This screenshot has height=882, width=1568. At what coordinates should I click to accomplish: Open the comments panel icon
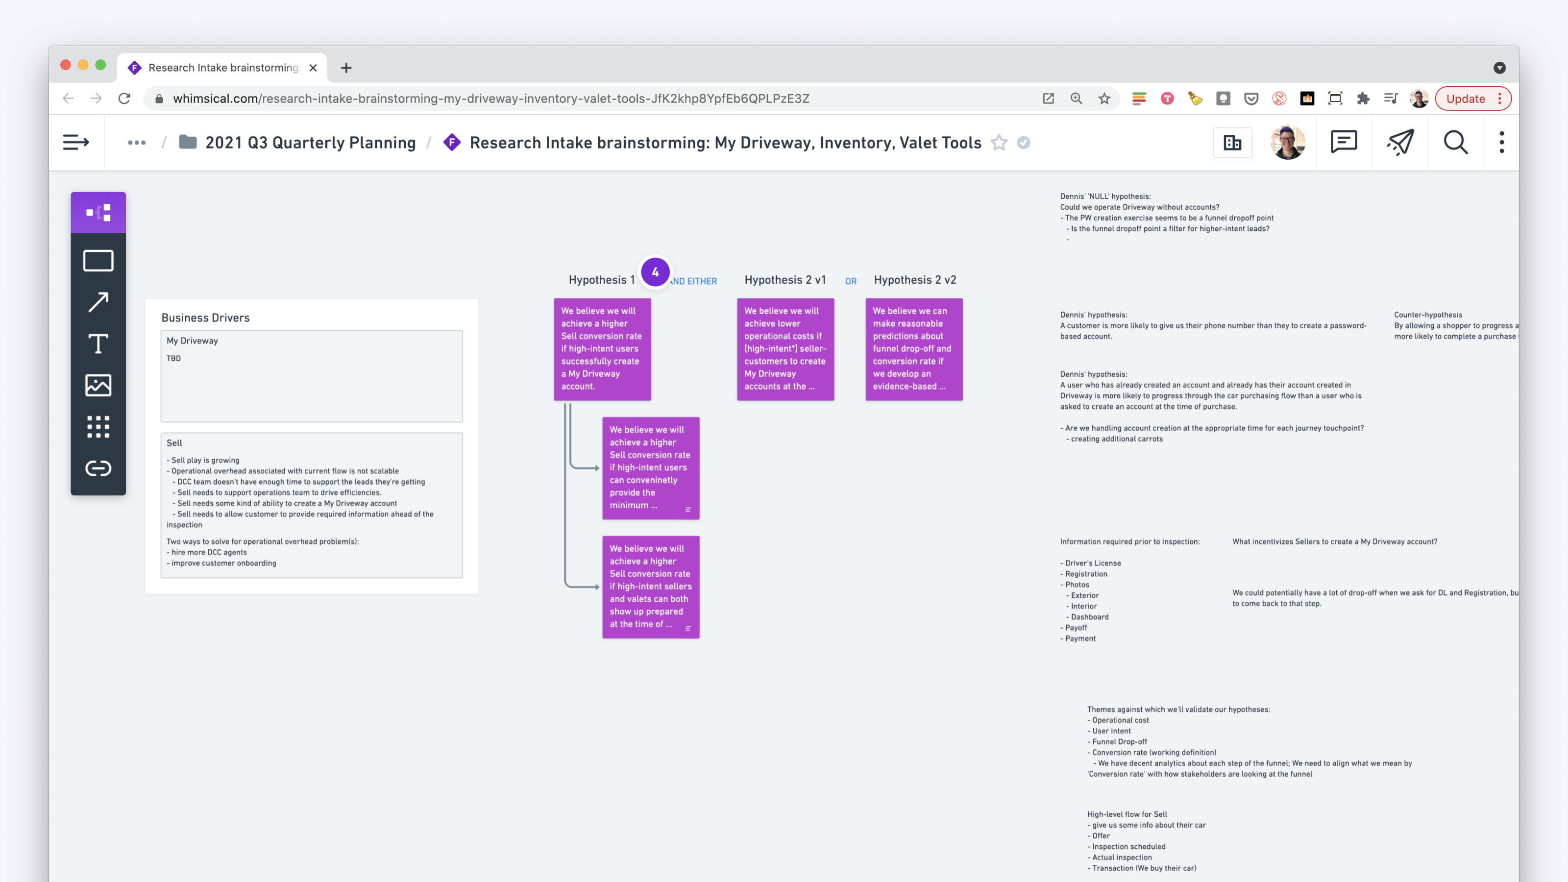(x=1344, y=143)
